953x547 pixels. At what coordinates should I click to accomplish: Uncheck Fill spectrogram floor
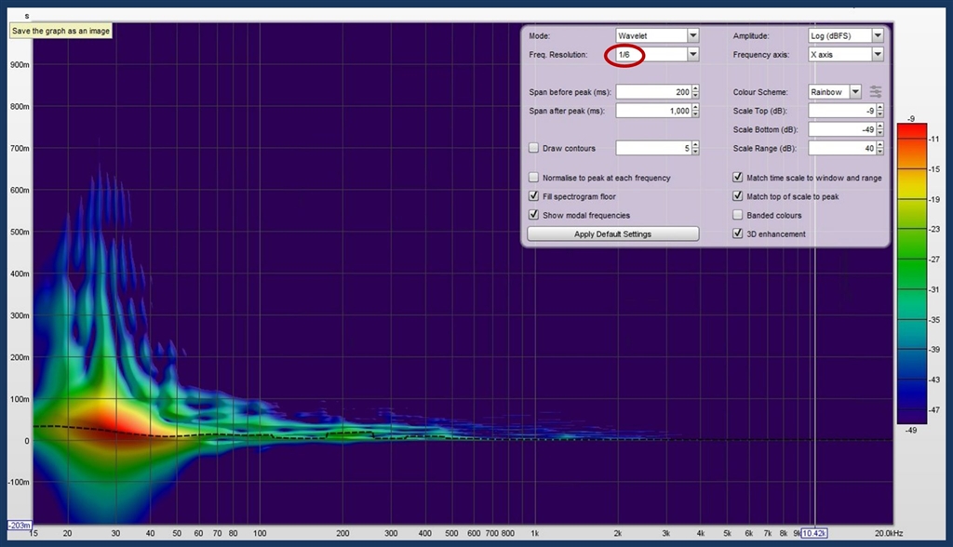tap(533, 196)
